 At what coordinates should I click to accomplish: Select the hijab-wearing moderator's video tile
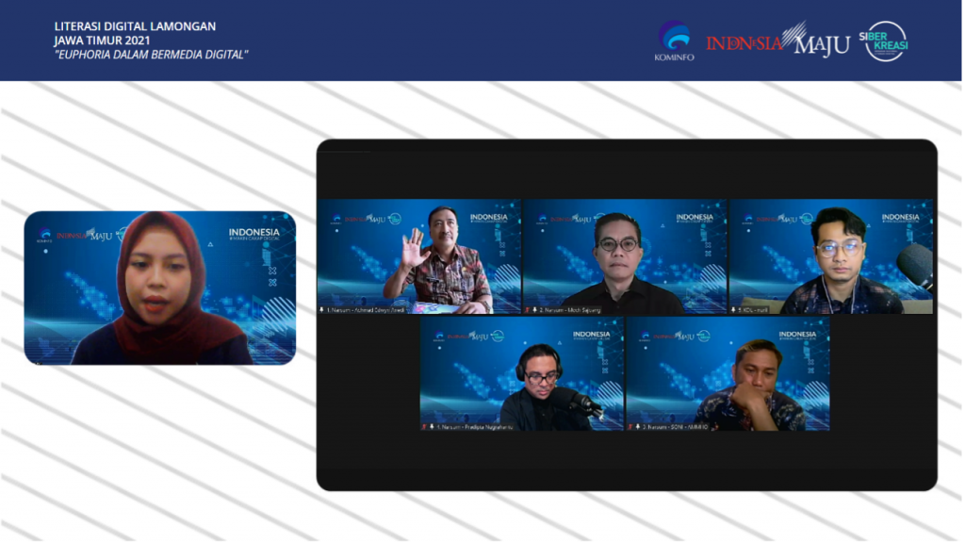click(x=160, y=288)
